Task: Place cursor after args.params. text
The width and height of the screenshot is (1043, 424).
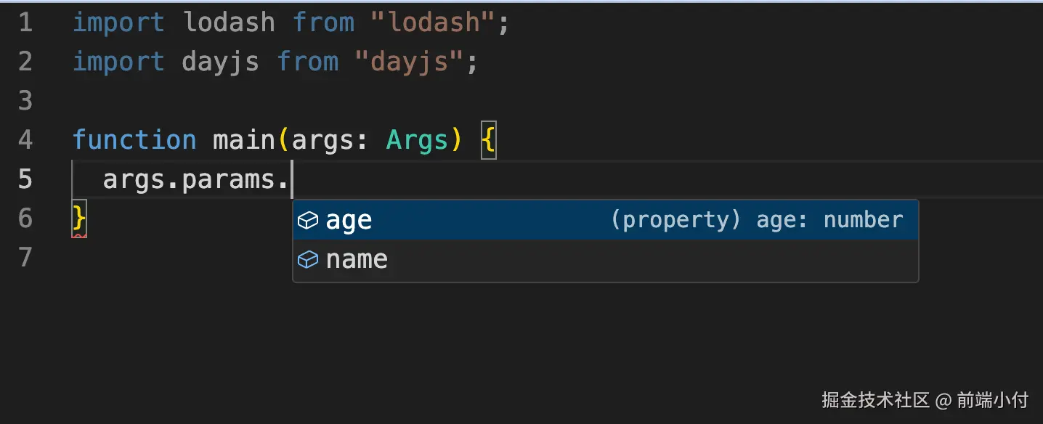Action: [x=291, y=179]
